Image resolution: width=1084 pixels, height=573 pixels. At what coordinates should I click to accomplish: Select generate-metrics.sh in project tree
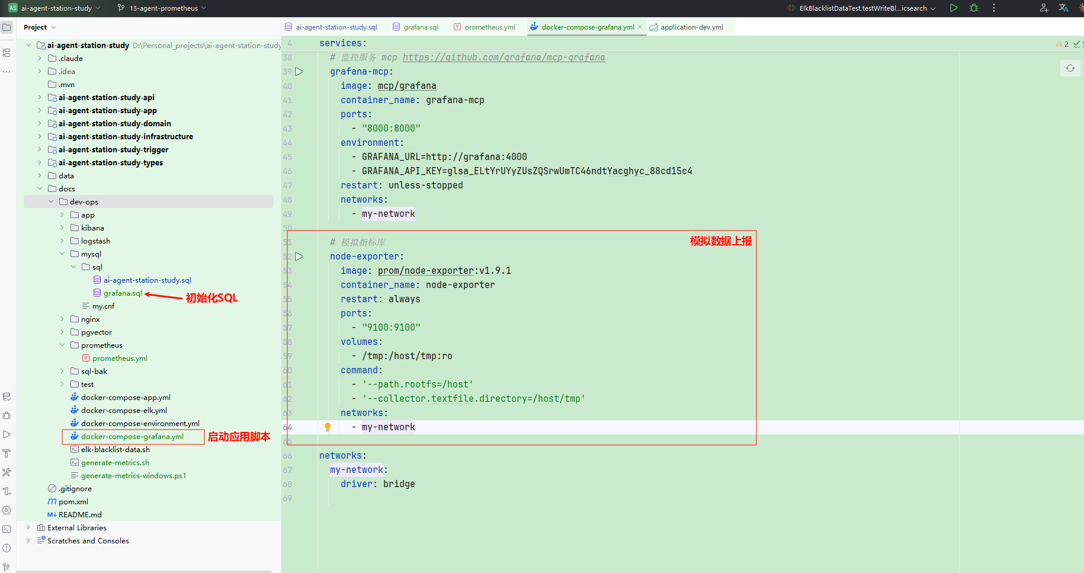point(115,463)
